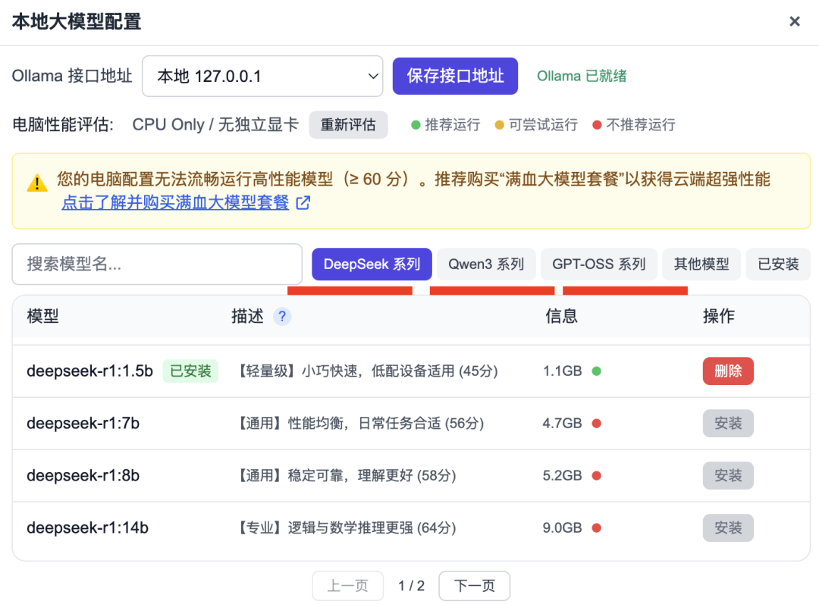Select the deepseek-r1:14b model name
The image size is (819, 604).
(88, 527)
